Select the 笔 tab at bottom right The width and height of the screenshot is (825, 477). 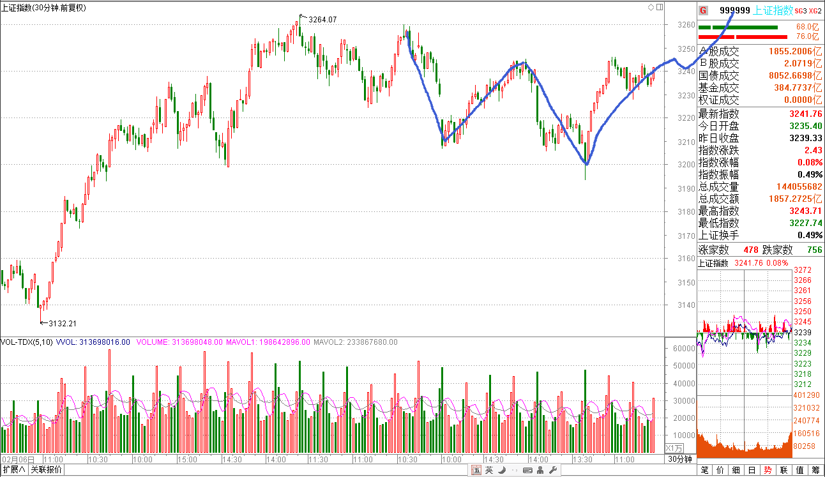(x=705, y=471)
